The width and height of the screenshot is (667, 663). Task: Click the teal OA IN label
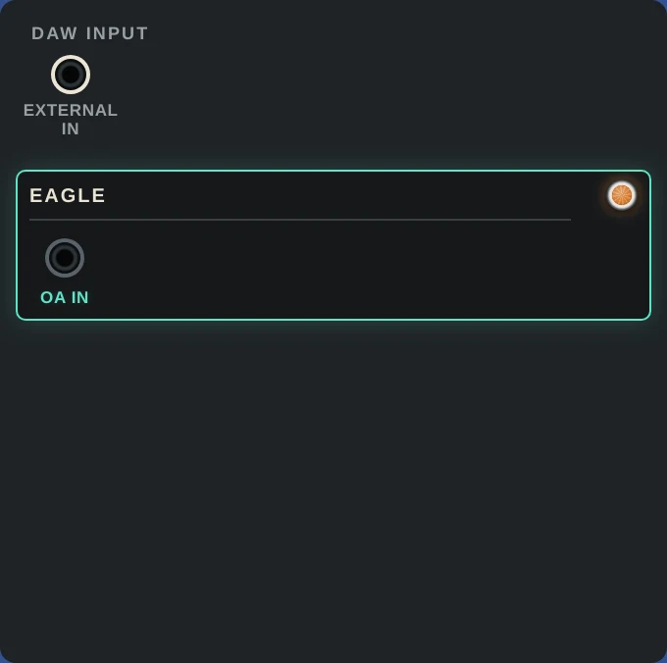tap(65, 297)
